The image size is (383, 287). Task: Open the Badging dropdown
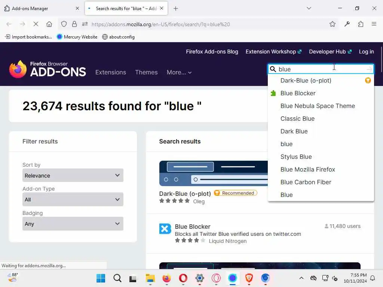73,223
